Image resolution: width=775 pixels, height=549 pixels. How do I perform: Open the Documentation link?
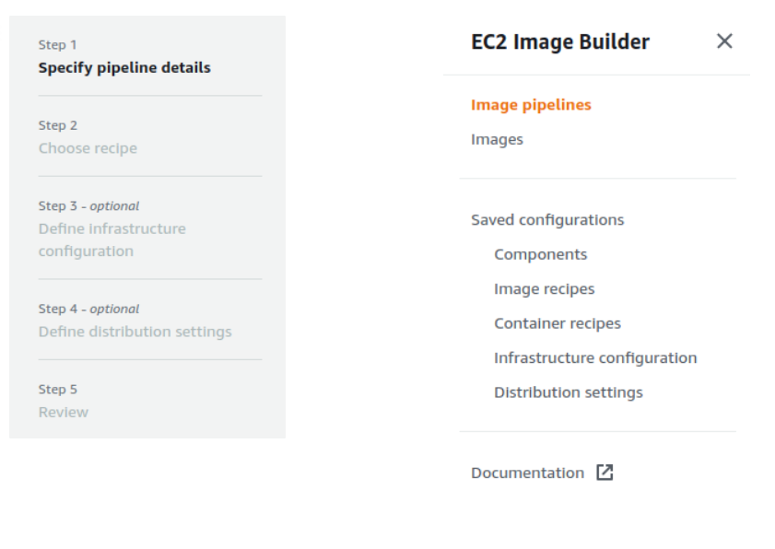527,473
